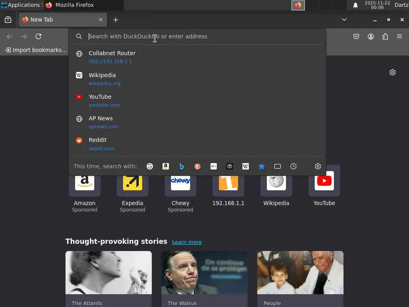Screen dimensions: 409x307
Task: Open the Extensions puzzle icon
Action: point(385,36)
